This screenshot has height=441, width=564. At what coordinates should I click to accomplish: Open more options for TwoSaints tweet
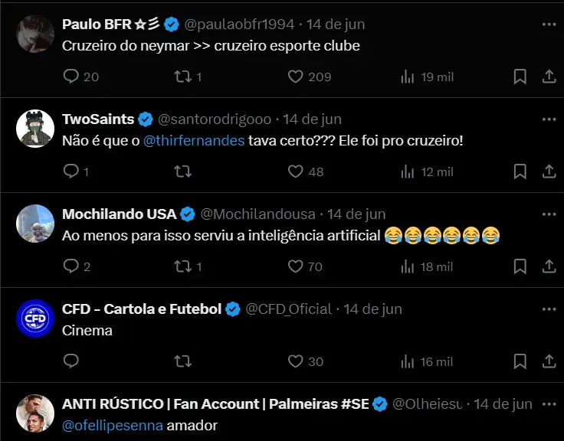(x=549, y=119)
